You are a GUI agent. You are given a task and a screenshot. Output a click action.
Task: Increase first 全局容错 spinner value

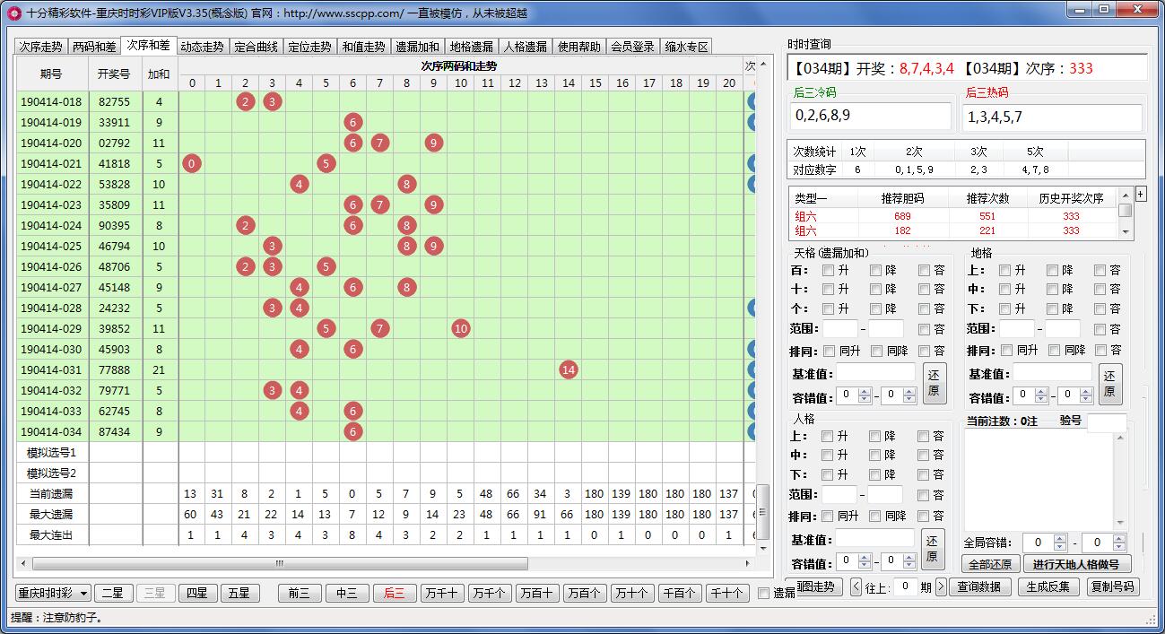point(1060,538)
